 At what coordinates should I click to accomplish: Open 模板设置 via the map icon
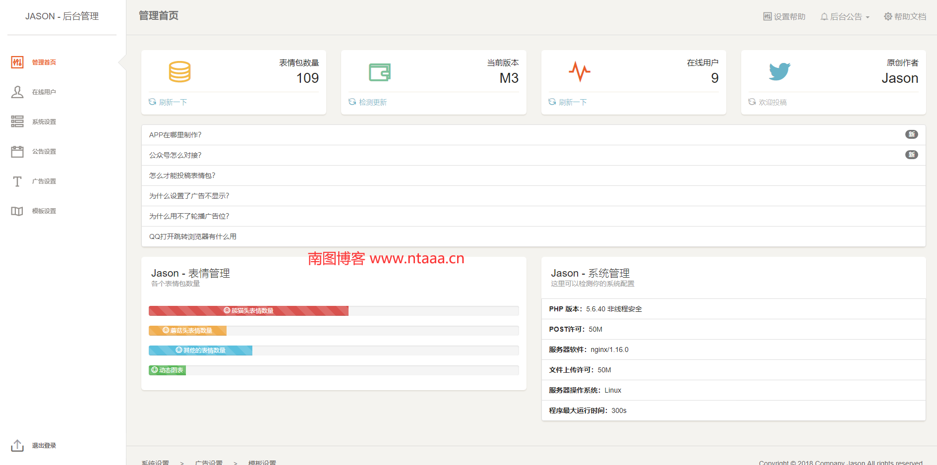[17, 211]
